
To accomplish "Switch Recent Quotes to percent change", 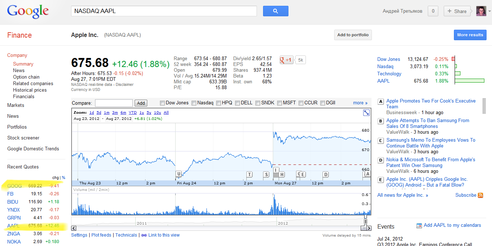I will (x=63, y=178).
